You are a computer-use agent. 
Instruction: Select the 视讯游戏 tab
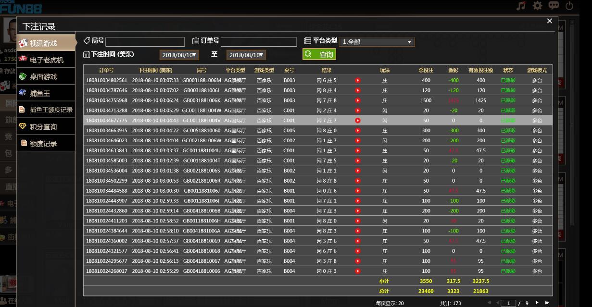(x=46, y=43)
